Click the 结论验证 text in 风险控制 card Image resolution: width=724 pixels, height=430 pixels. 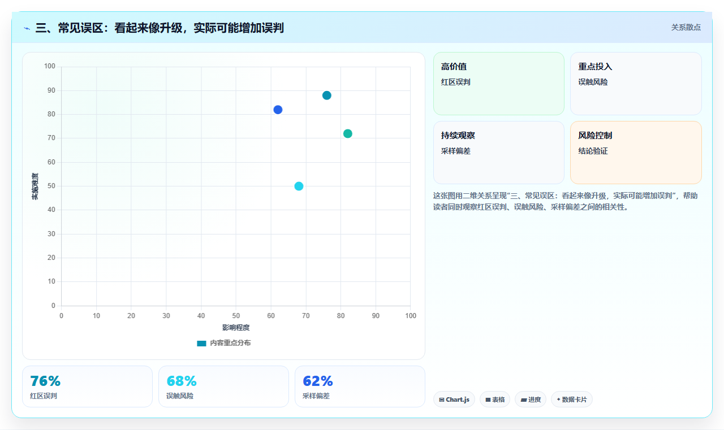coord(593,151)
